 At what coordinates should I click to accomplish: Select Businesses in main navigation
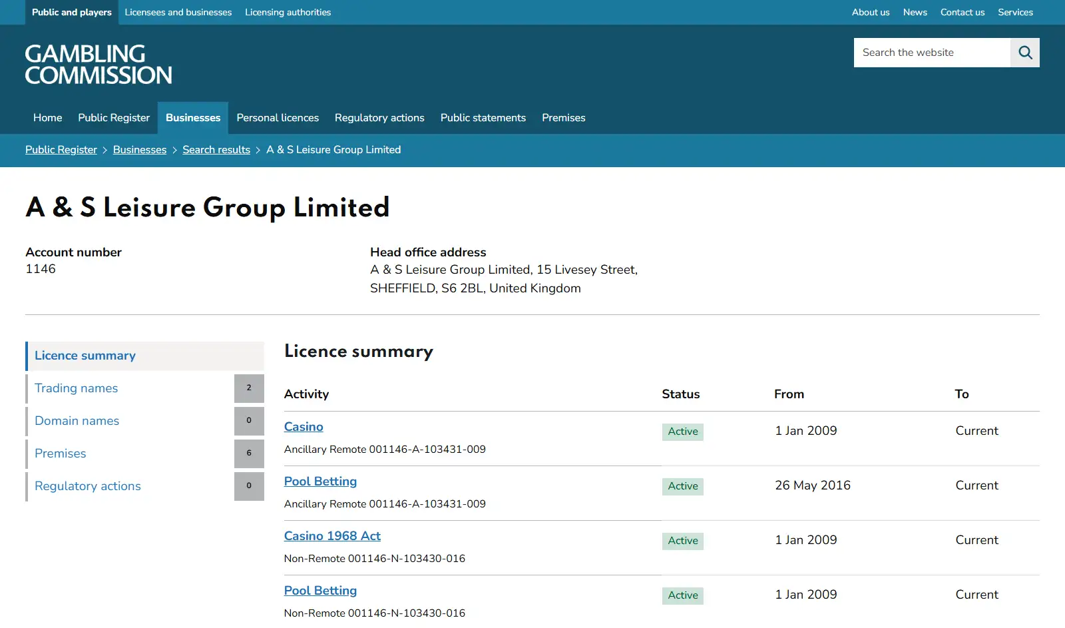click(x=193, y=118)
